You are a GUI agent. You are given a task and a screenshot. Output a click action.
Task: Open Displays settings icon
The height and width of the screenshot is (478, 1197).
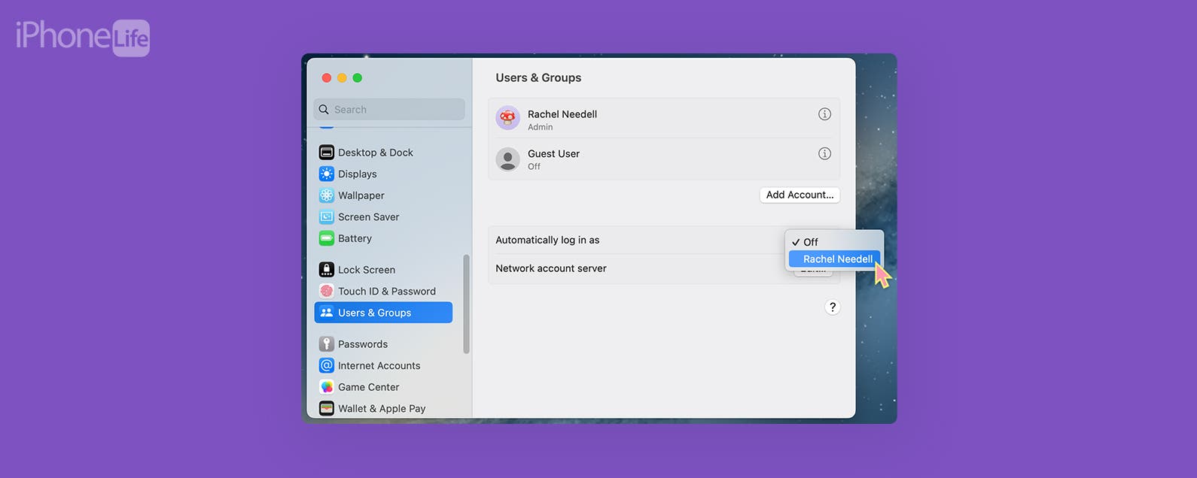[326, 174]
